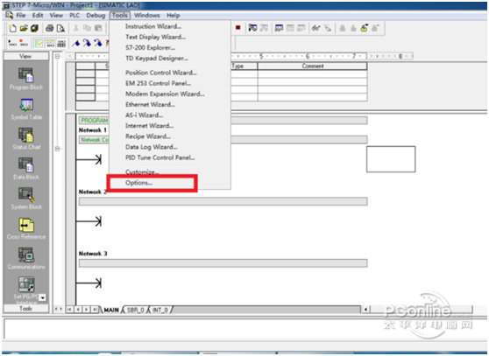Choose Position Control Wizard entry
The width and height of the screenshot is (489, 356).
coord(170,73)
